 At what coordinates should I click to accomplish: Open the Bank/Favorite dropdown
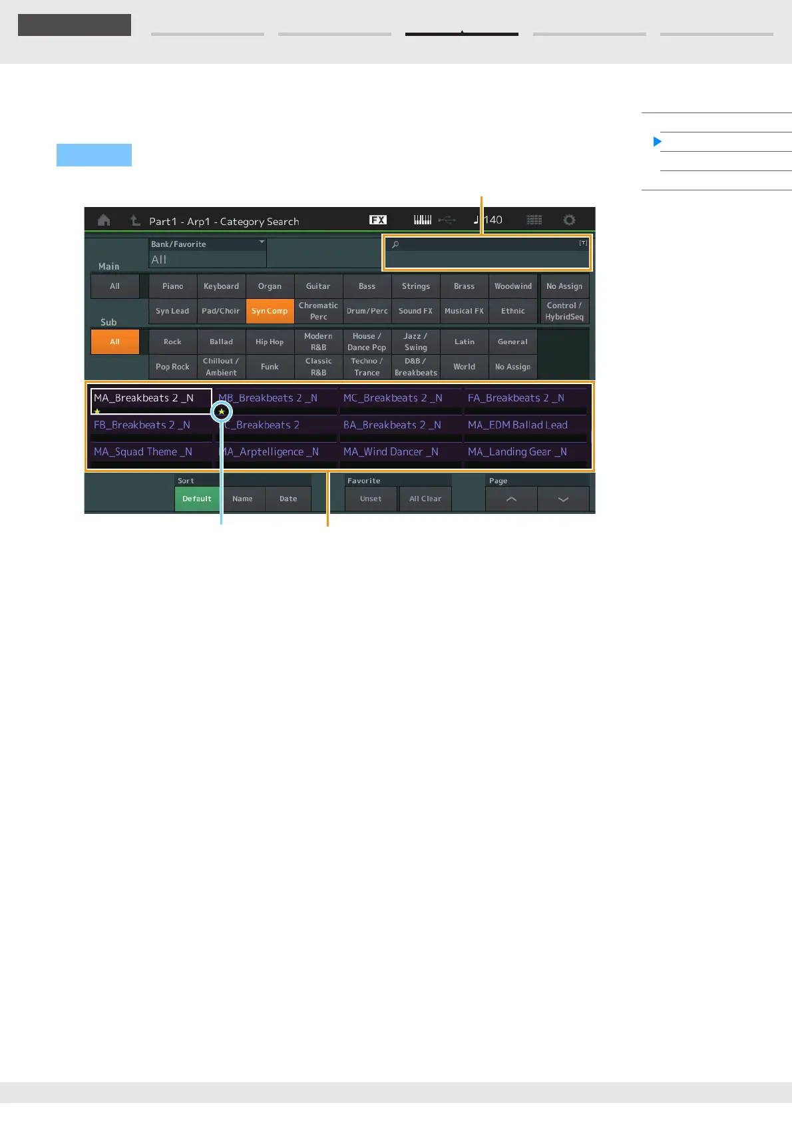(x=208, y=253)
